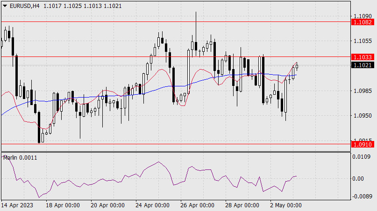This screenshot has width=377, height=211.
Task: Click the 24 Apr 00:00 time label
Action: coord(152,205)
